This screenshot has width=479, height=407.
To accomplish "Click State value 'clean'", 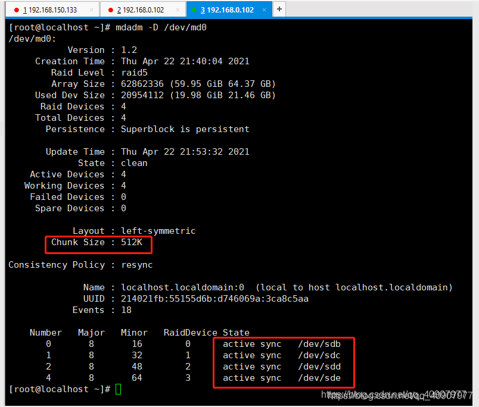I will pos(134,163).
